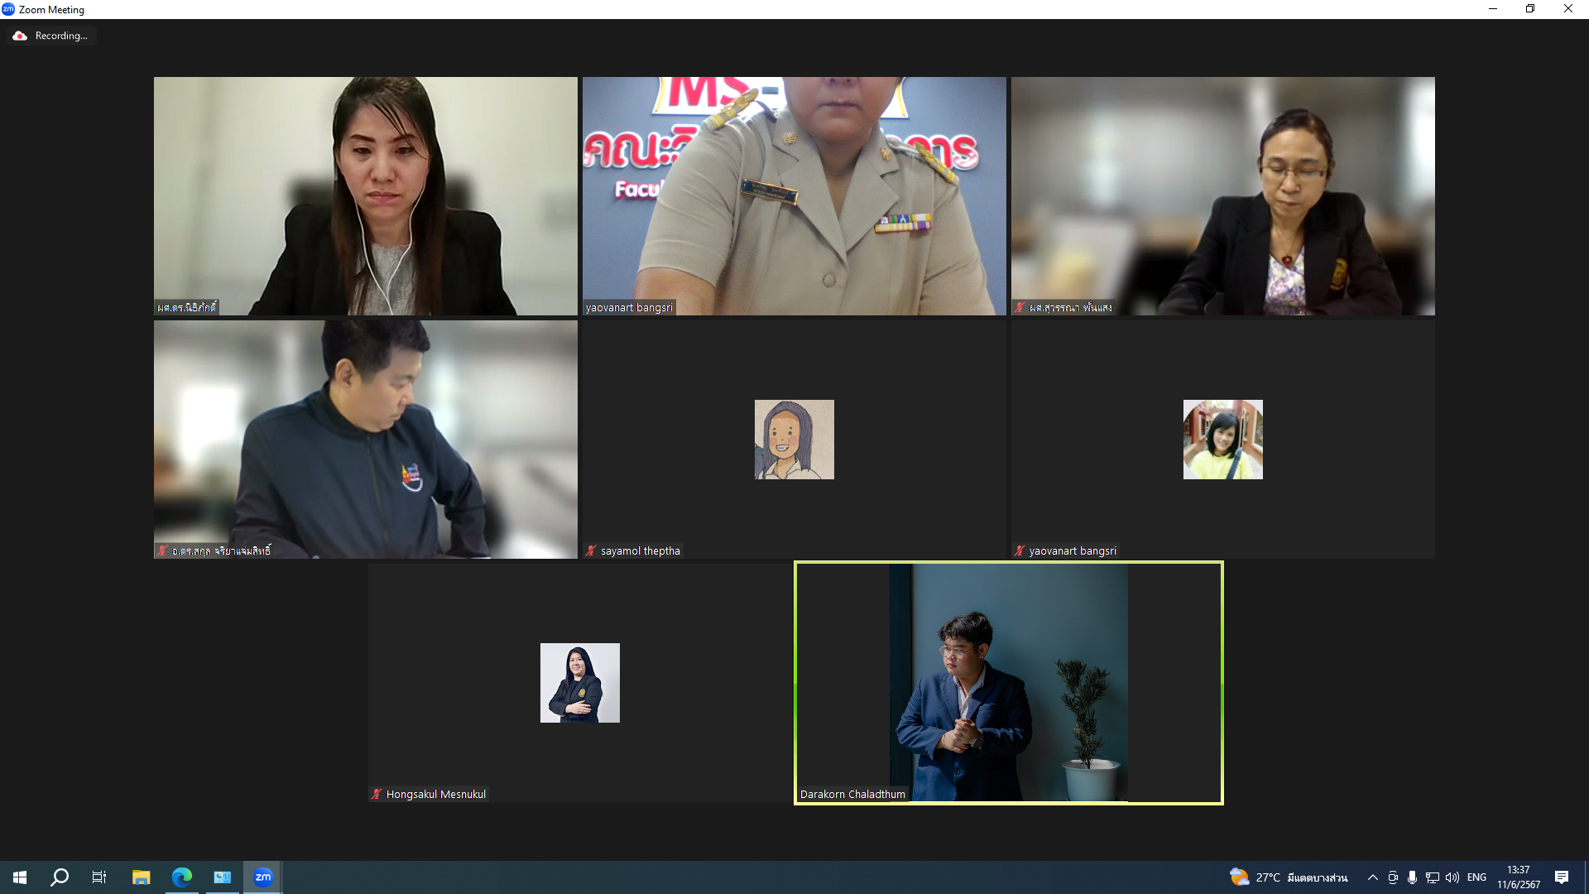Open the Action Center notifications panel

click(1562, 877)
